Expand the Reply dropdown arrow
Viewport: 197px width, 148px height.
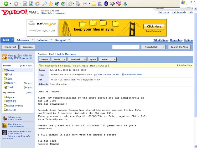coord(64,60)
